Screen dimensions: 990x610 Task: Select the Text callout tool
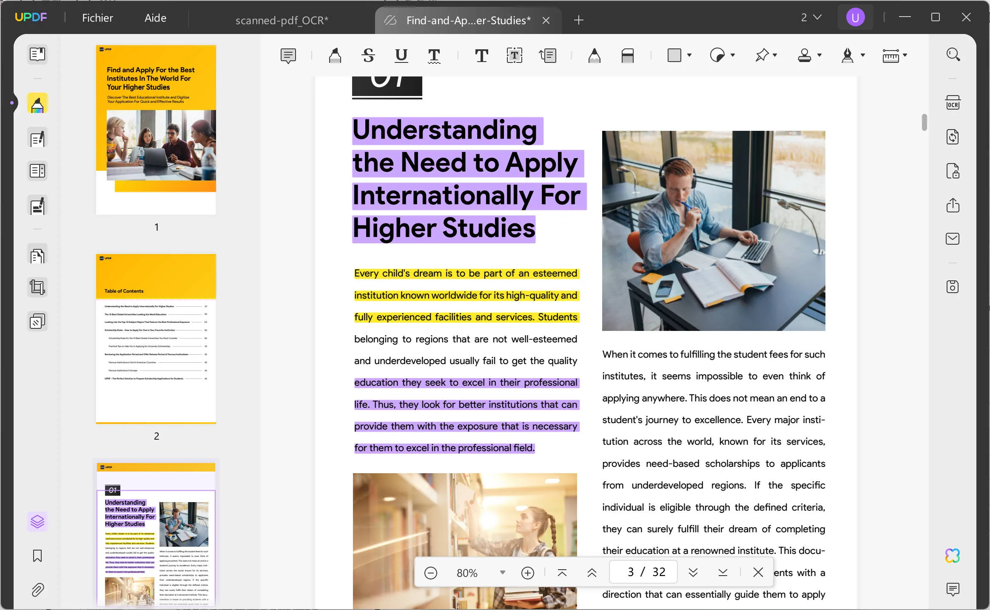(x=548, y=56)
